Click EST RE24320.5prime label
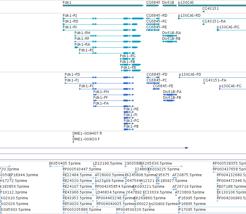 [77, 181]
